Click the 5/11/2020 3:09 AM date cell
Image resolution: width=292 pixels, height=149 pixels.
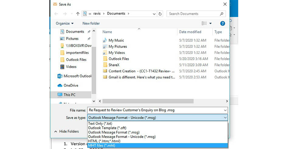pyautogui.click(x=193, y=65)
